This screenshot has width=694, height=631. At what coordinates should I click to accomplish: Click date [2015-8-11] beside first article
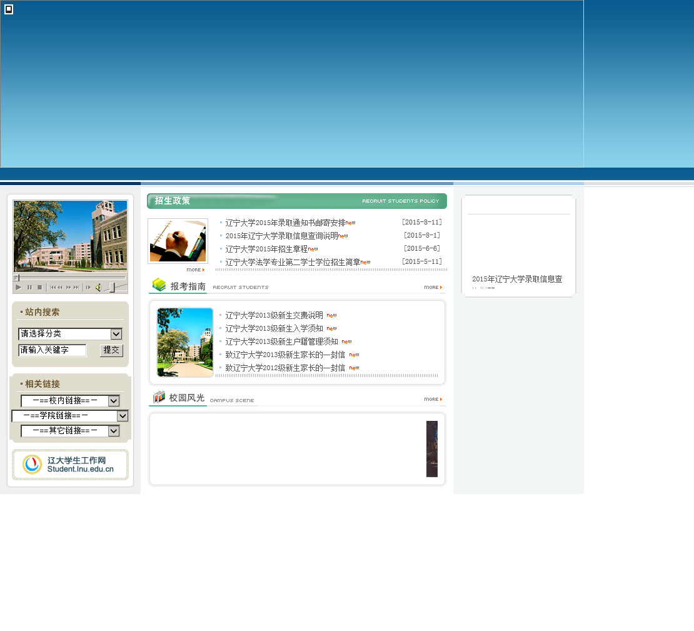coord(422,222)
